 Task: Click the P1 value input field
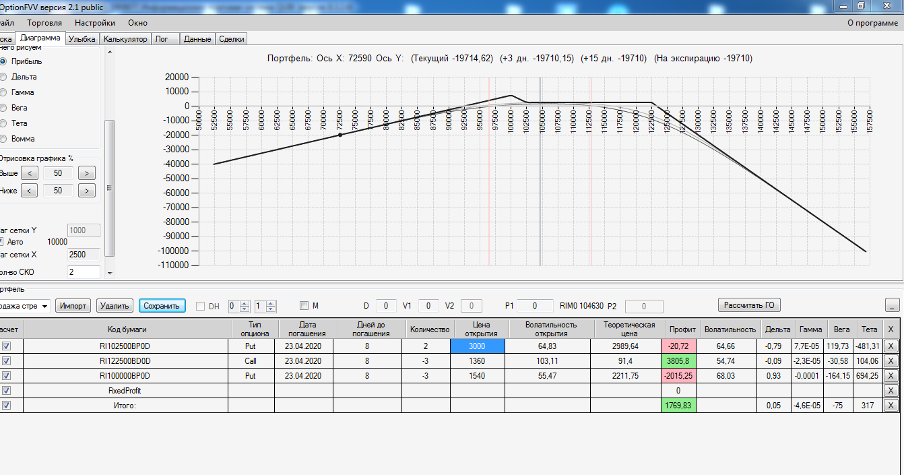click(x=536, y=306)
